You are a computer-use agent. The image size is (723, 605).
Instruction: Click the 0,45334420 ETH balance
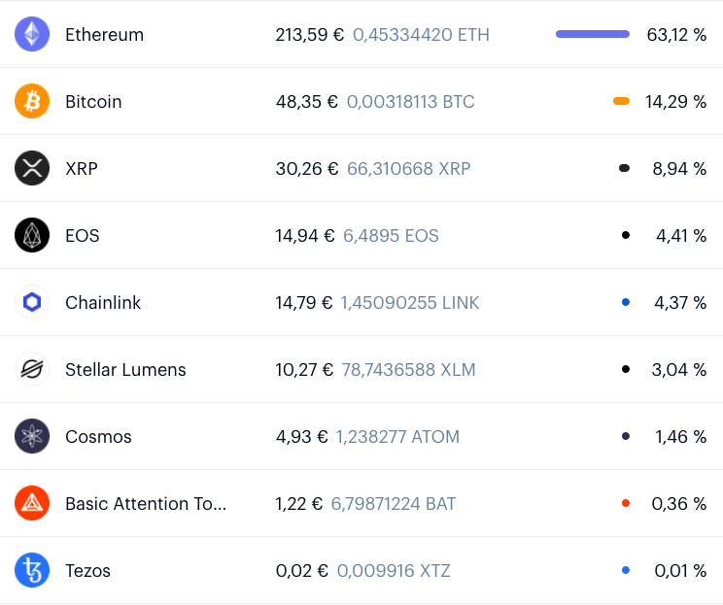(421, 35)
